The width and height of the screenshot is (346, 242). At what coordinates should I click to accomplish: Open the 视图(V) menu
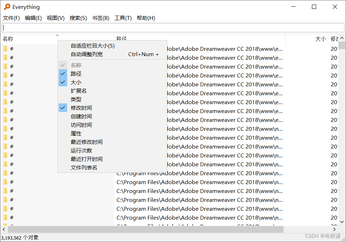coord(56,18)
